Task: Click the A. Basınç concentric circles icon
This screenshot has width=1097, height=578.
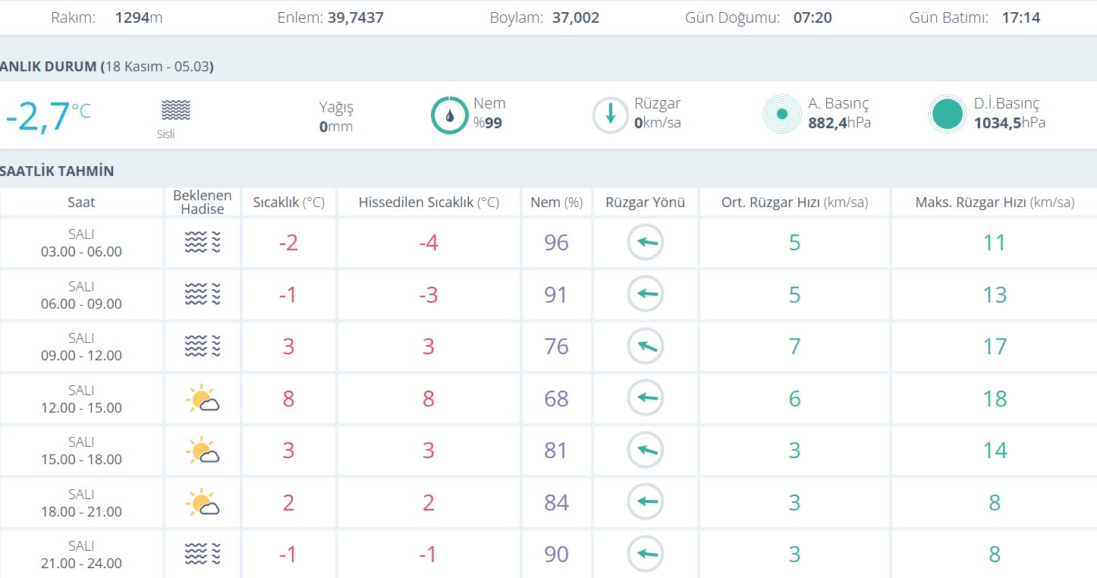Action: 781,115
